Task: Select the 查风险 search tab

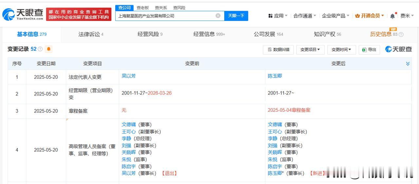Action: pyautogui.click(x=179, y=8)
